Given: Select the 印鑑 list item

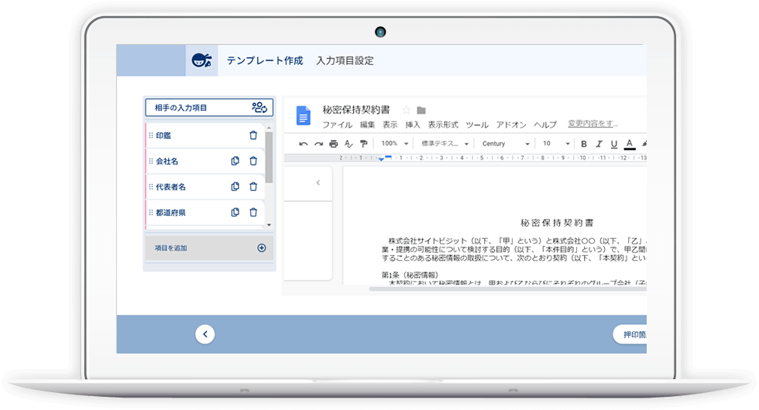Looking at the screenshot, I should pyautogui.click(x=204, y=135).
